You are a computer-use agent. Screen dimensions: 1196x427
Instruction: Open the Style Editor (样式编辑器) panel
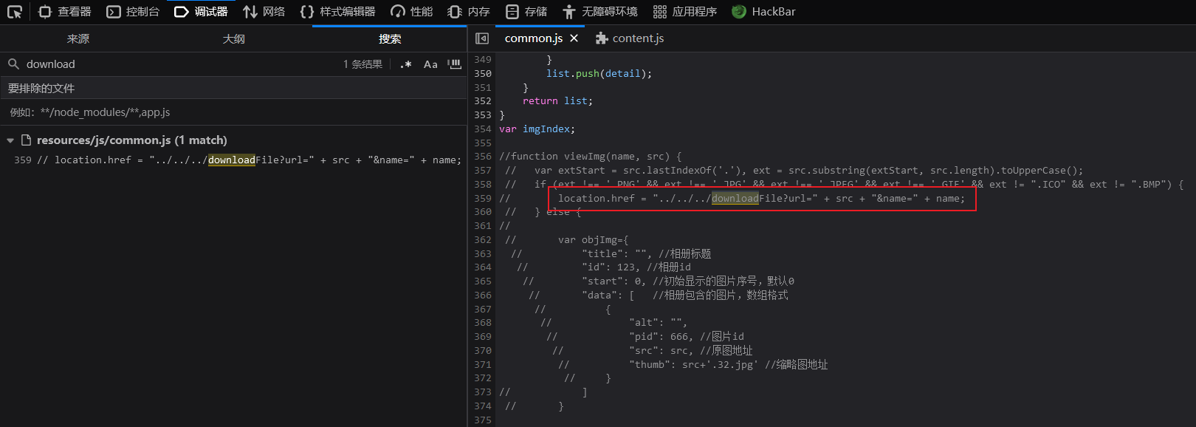tap(338, 12)
